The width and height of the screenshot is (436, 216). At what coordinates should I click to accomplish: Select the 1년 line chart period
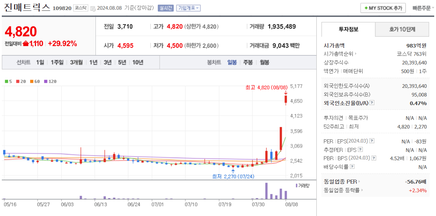click(x=93, y=62)
